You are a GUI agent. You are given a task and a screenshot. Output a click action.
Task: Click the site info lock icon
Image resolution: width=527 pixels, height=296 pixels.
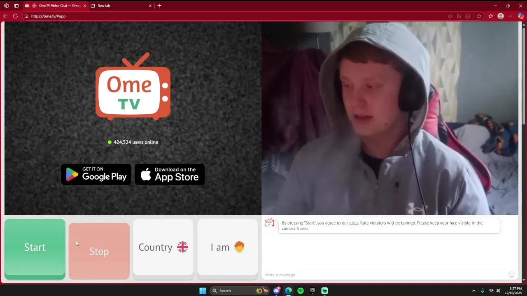pyautogui.click(x=26, y=16)
